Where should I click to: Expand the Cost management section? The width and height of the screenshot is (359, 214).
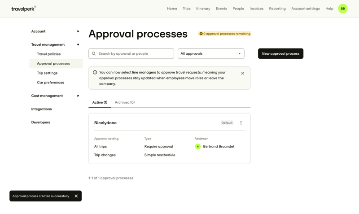click(78, 96)
